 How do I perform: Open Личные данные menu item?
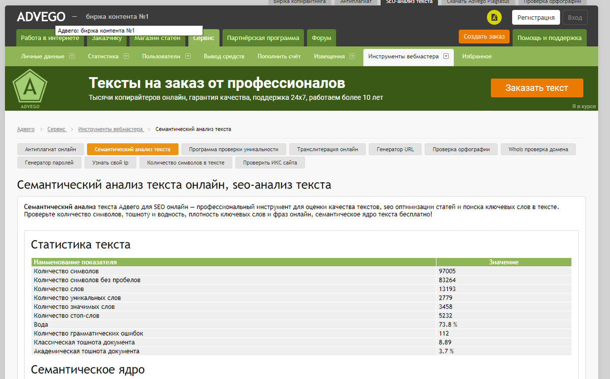[43, 56]
